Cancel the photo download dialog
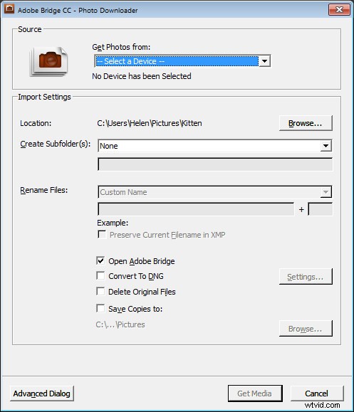Viewport: 354px width, 412px height. coord(317,393)
